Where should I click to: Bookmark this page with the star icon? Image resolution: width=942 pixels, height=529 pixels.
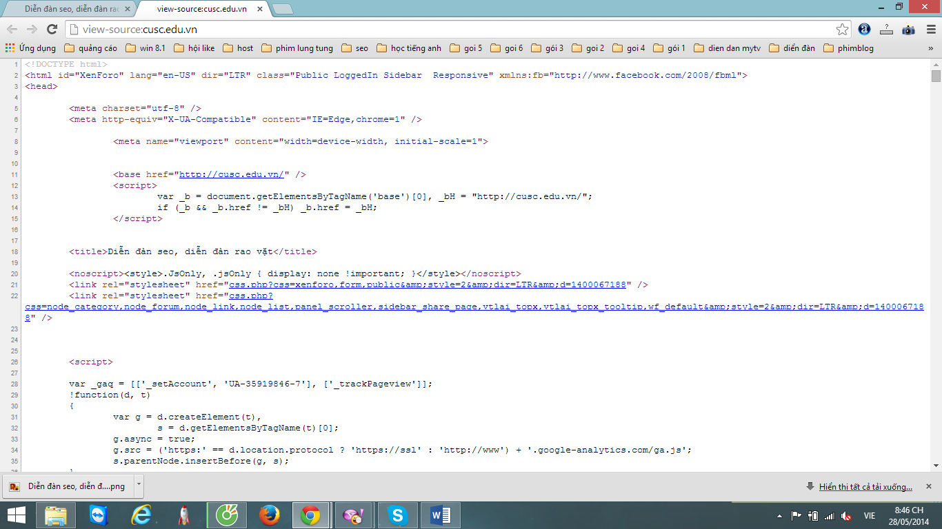pyautogui.click(x=842, y=29)
